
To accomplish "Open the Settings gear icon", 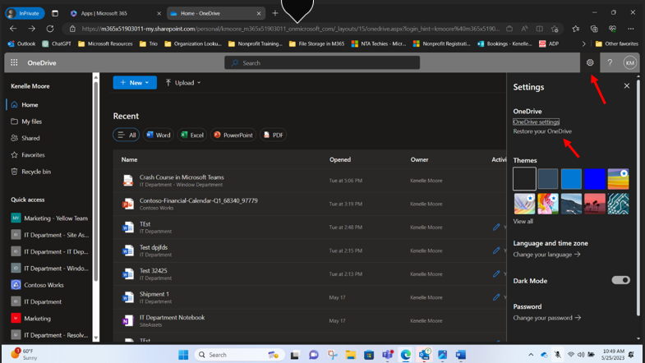I will (590, 62).
